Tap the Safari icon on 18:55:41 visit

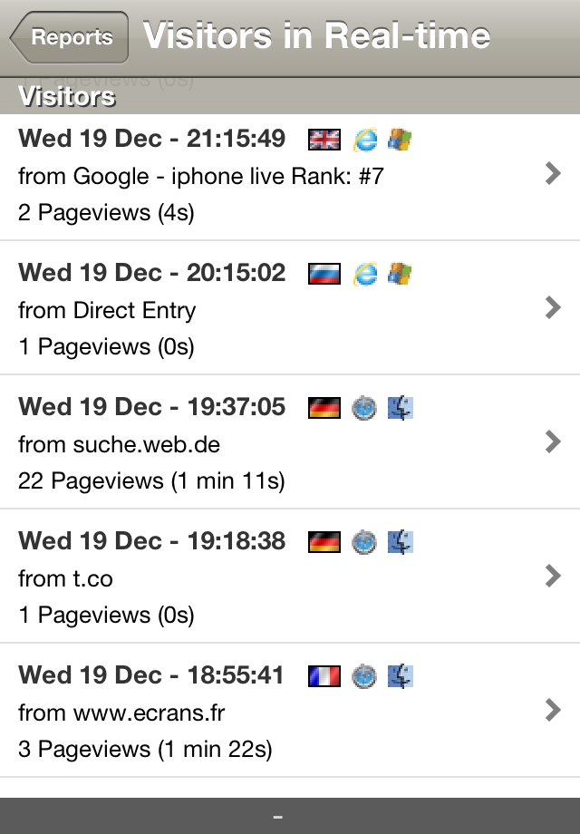pos(364,676)
